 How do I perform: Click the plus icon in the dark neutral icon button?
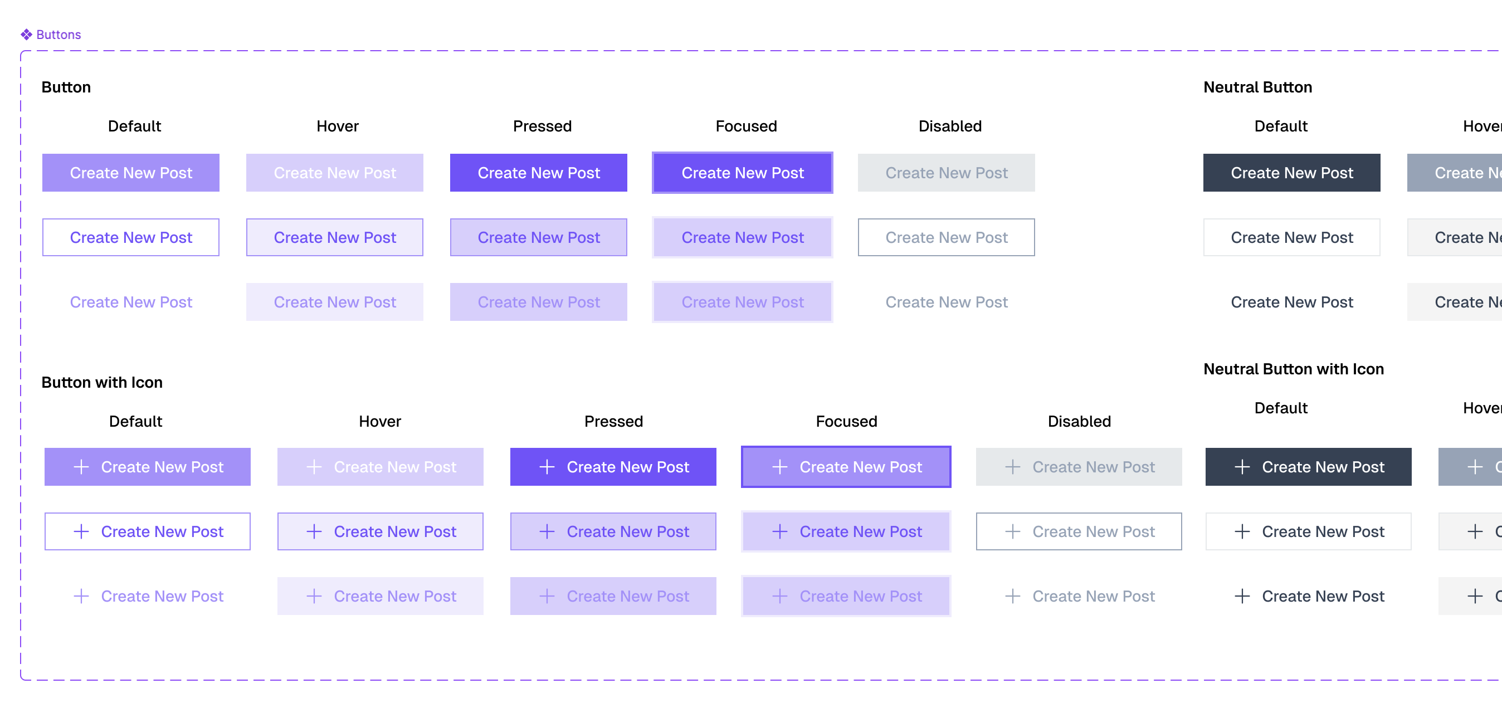coord(1242,466)
